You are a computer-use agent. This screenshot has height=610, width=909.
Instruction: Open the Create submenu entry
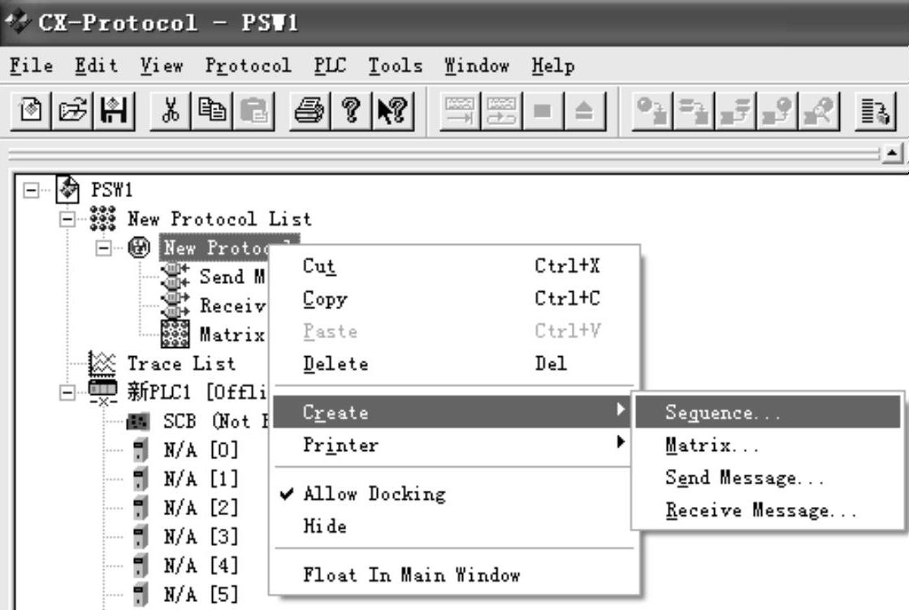(x=454, y=412)
